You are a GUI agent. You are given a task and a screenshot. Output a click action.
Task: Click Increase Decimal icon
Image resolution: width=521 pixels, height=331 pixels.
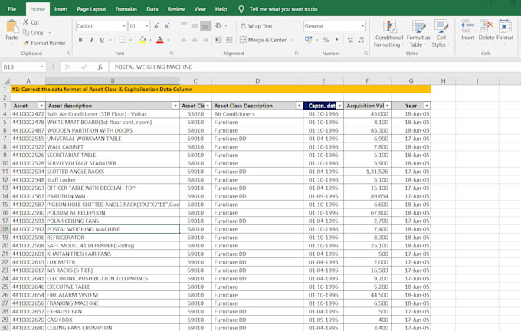pyautogui.click(x=350, y=40)
